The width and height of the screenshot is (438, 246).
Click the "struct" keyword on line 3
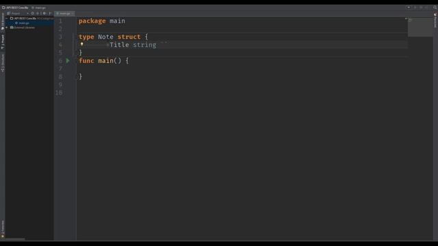tap(129, 37)
